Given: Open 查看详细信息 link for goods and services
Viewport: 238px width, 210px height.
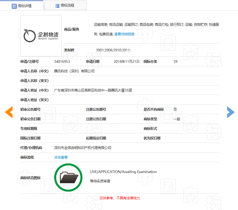Looking at the screenshot, I should (x=124, y=34).
